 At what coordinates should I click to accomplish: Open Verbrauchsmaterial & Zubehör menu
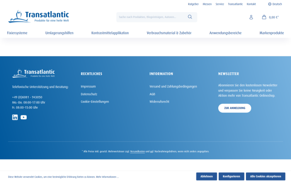point(169,33)
